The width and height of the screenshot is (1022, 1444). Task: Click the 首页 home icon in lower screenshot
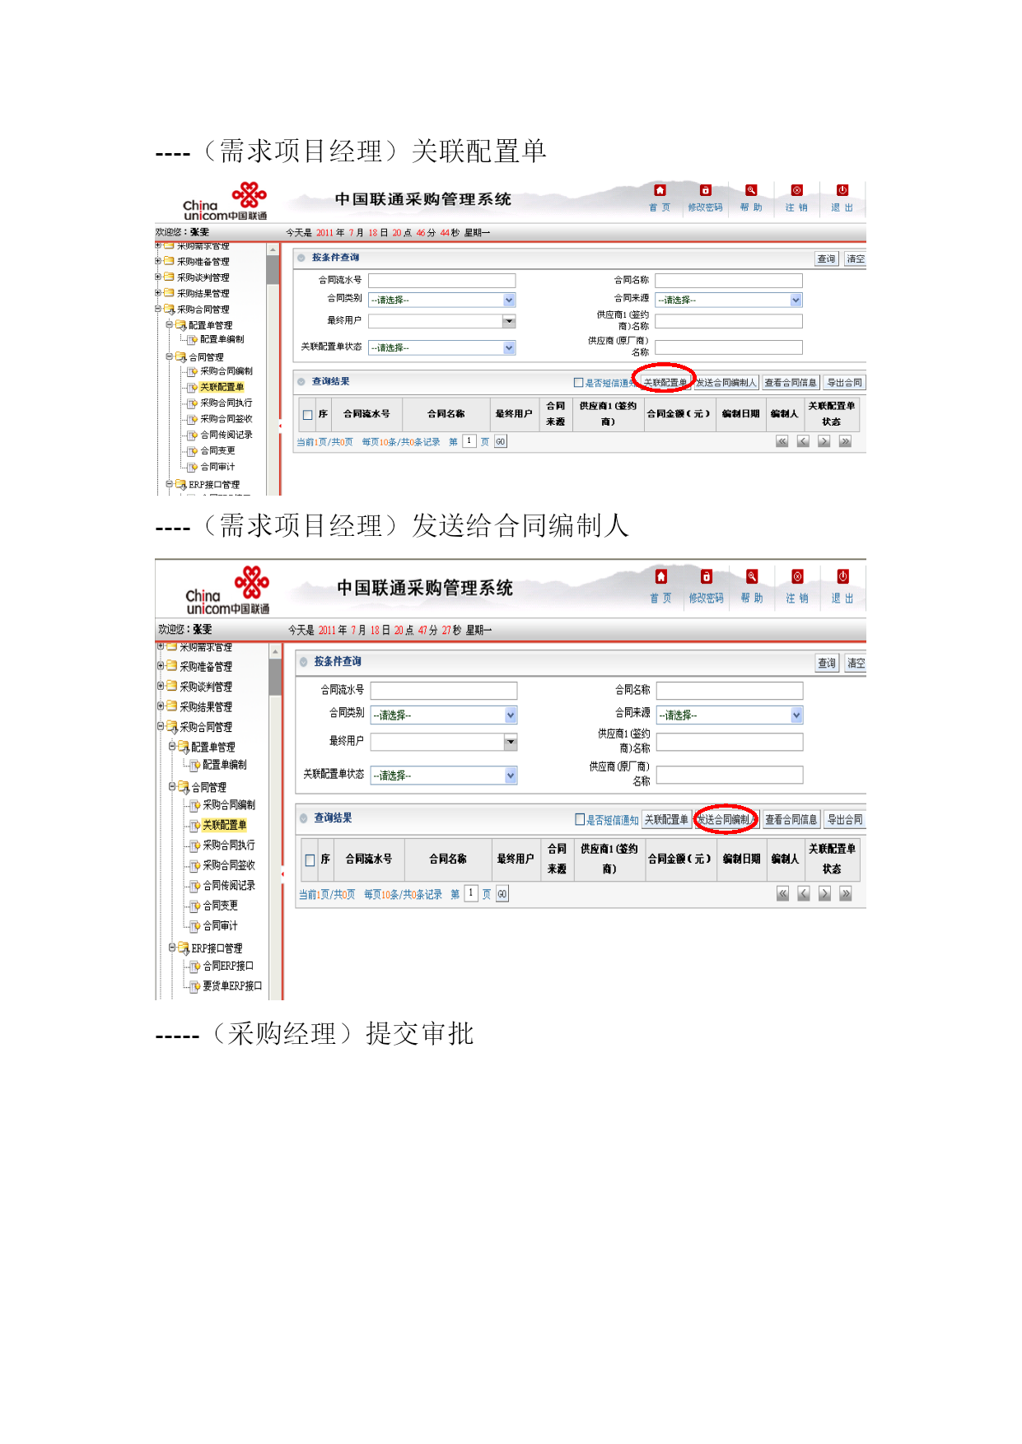[x=660, y=576]
